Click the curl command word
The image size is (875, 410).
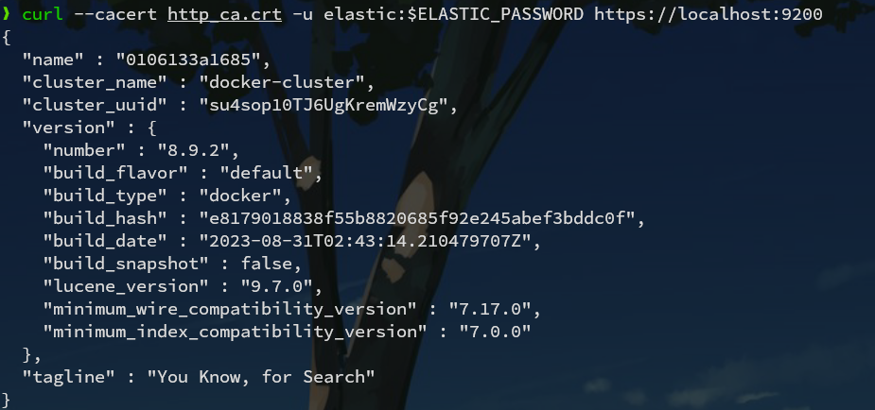coord(42,15)
